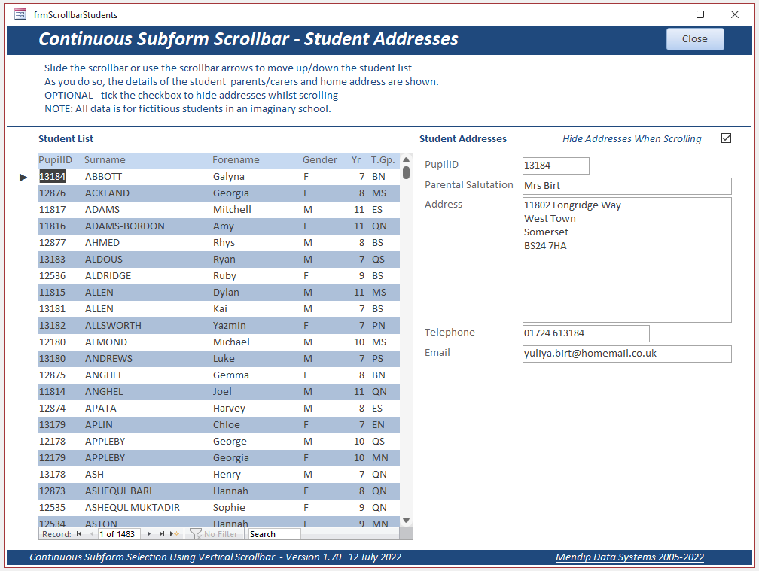Select forename Joel in ANGHEL row

coord(222,392)
